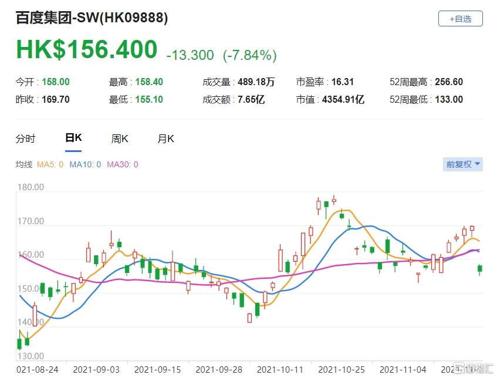
Task: Toggle the MA5 moving average label
Action: tap(50, 164)
